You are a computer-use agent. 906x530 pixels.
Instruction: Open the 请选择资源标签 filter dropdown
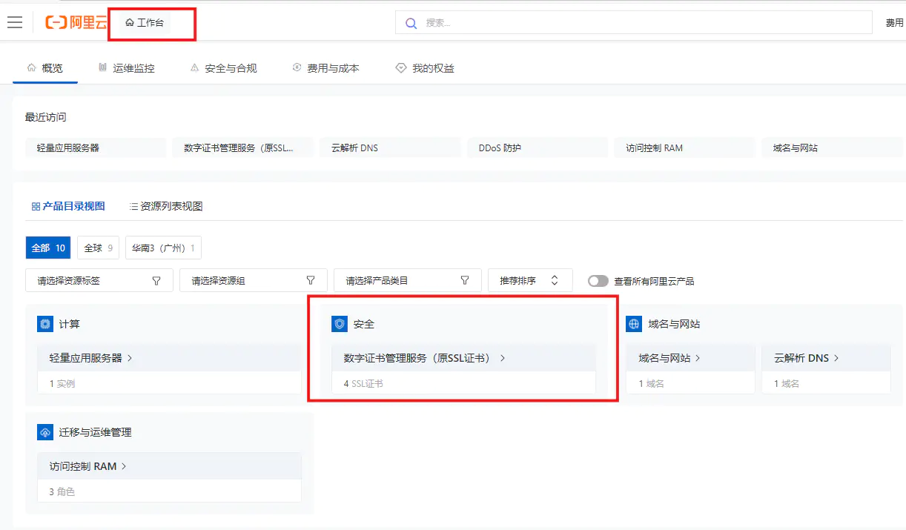tap(99, 280)
